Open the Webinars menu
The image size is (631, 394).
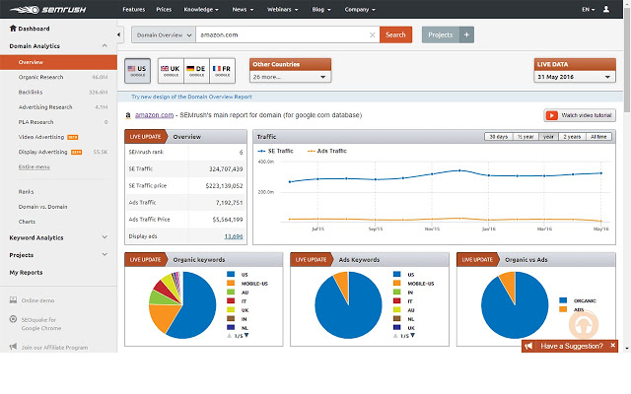pyautogui.click(x=283, y=9)
